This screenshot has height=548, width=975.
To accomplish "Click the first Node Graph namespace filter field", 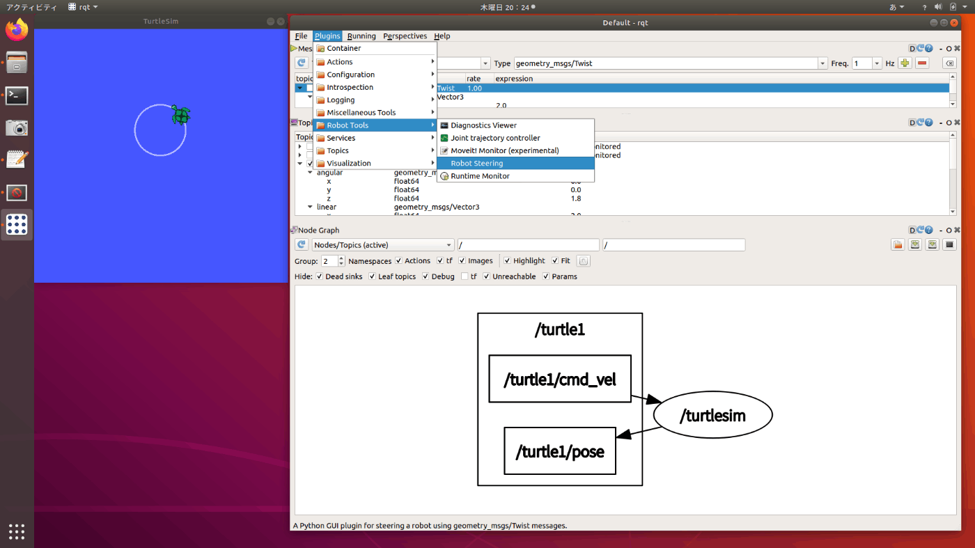I will coord(529,245).
